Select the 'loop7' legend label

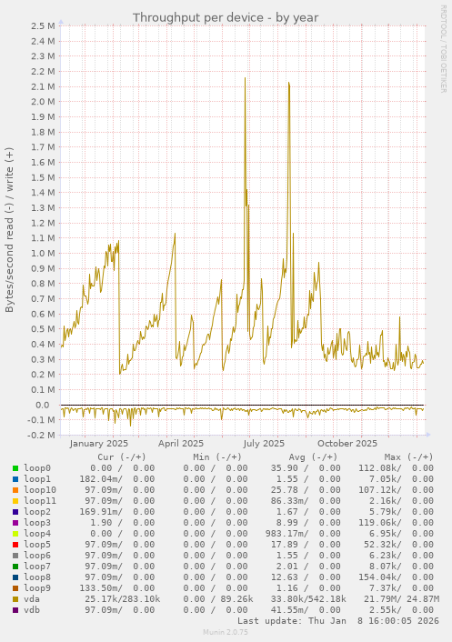[37, 567]
